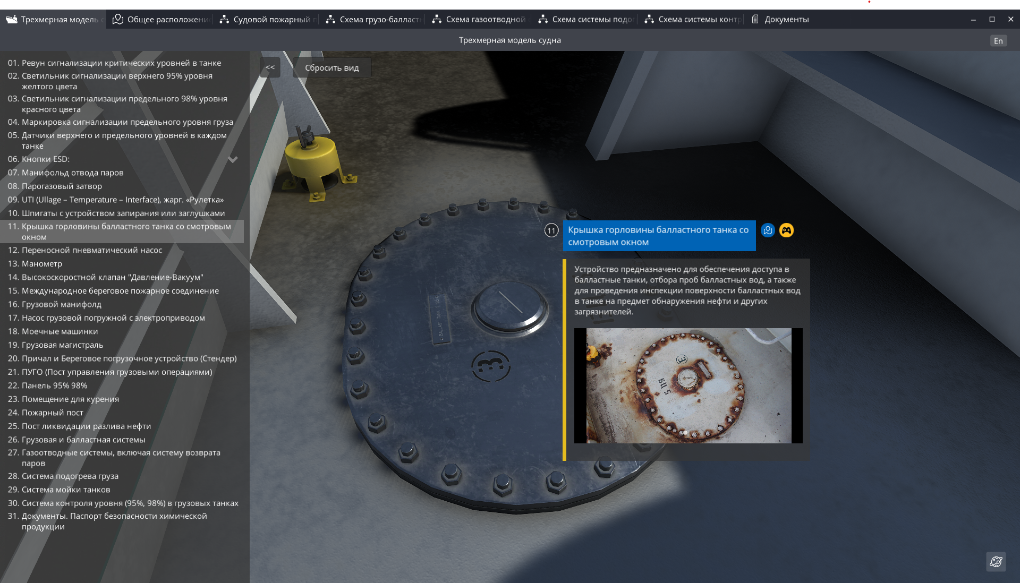
Task: Open the Трехмерная модель ship tab
Action: pos(53,20)
